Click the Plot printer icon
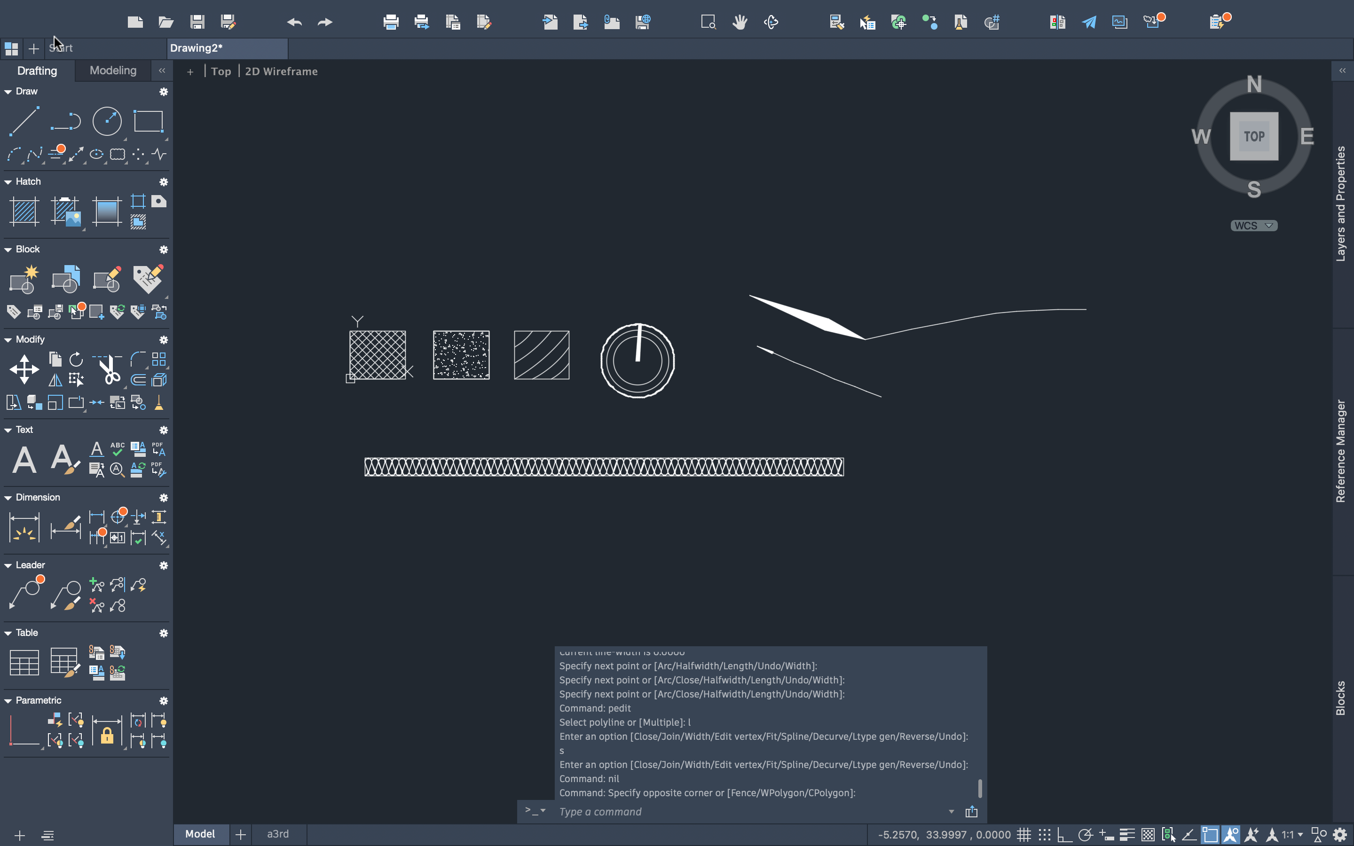Viewport: 1354px width, 846px height. click(x=391, y=23)
